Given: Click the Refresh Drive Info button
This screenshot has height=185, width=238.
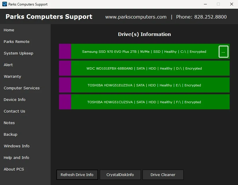Looking at the screenshot, I should pyautogui.click(x=77, y=175).
